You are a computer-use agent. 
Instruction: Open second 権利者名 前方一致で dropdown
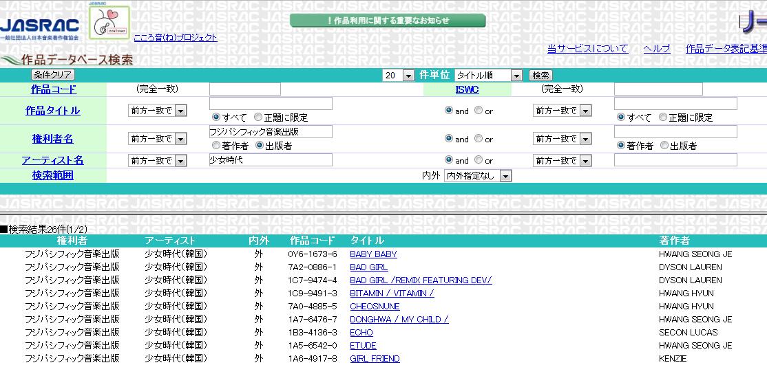[563, 139]
